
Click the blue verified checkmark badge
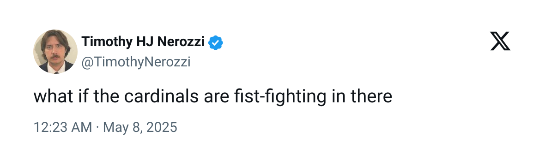click(x=216, y=43)
